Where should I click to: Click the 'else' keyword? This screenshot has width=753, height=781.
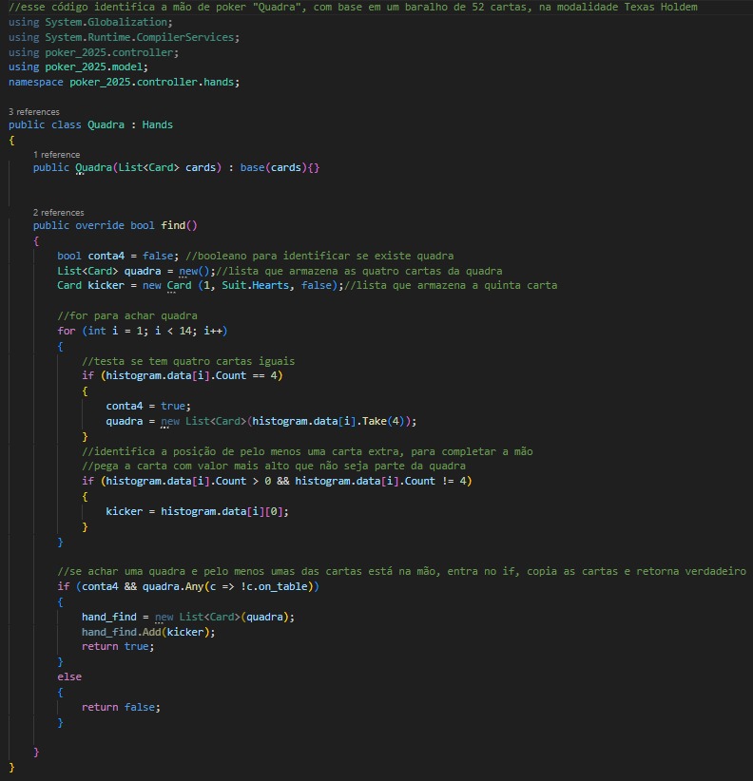(x=69, y=676)
